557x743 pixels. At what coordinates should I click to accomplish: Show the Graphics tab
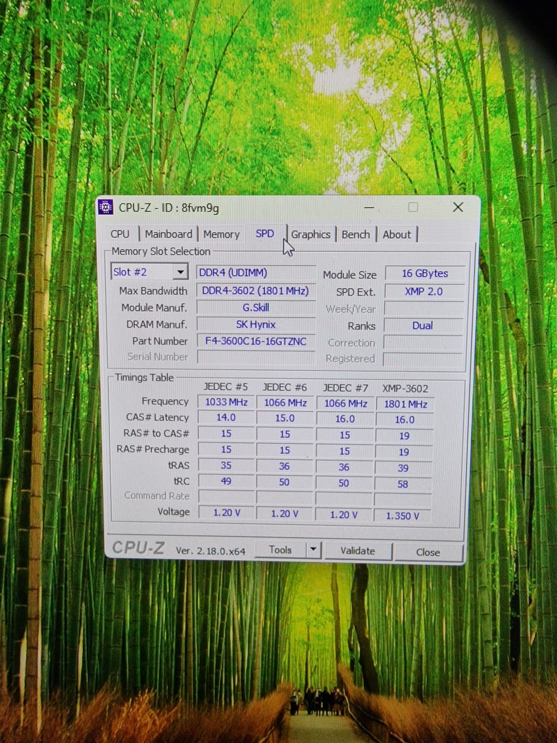(x=310, y=235)
